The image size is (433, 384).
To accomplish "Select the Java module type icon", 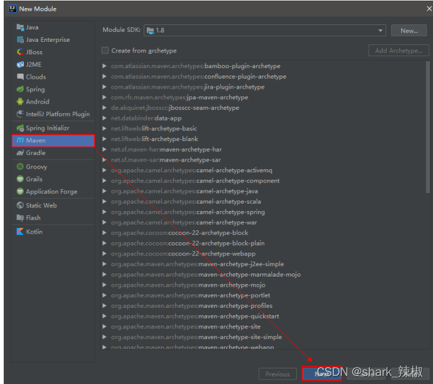I will pos(21,27).
